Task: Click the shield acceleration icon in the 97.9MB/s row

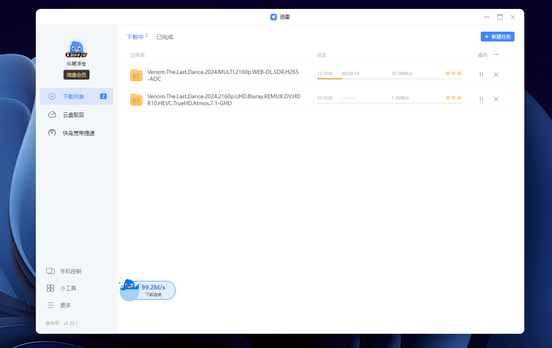Action: (x=448, y=73)
